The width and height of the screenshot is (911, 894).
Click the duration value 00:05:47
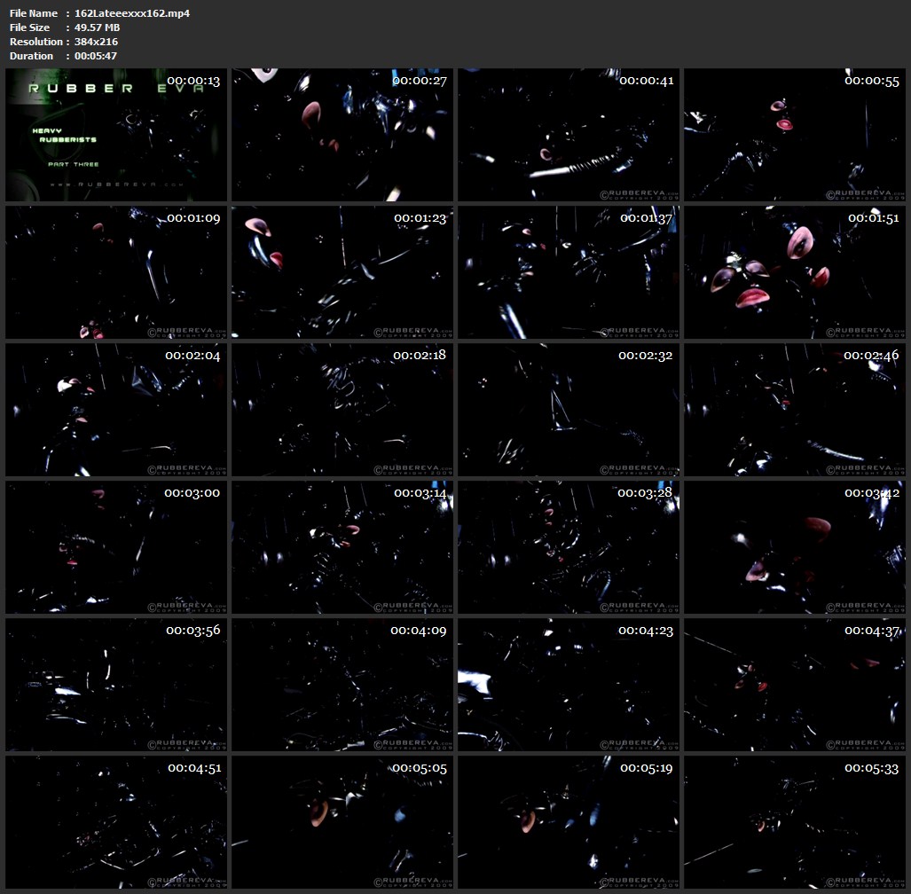[x=96, y=56]
